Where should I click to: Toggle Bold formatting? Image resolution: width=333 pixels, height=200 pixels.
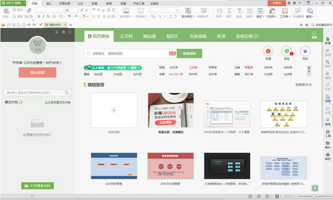(x=39, y=16)
